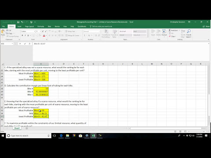The width and height of the screenshot is (211, 158).
Task: Click the Cut scissors button
Action: click(x=9, y=30)
